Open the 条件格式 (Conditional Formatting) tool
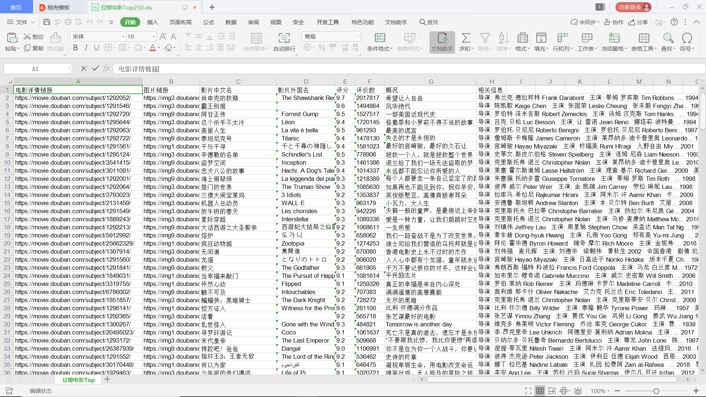This screenshot has height=397, width=706. [379, 42]
